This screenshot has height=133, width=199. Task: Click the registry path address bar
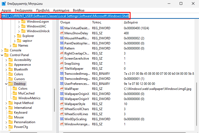click(x=100, y=16)
